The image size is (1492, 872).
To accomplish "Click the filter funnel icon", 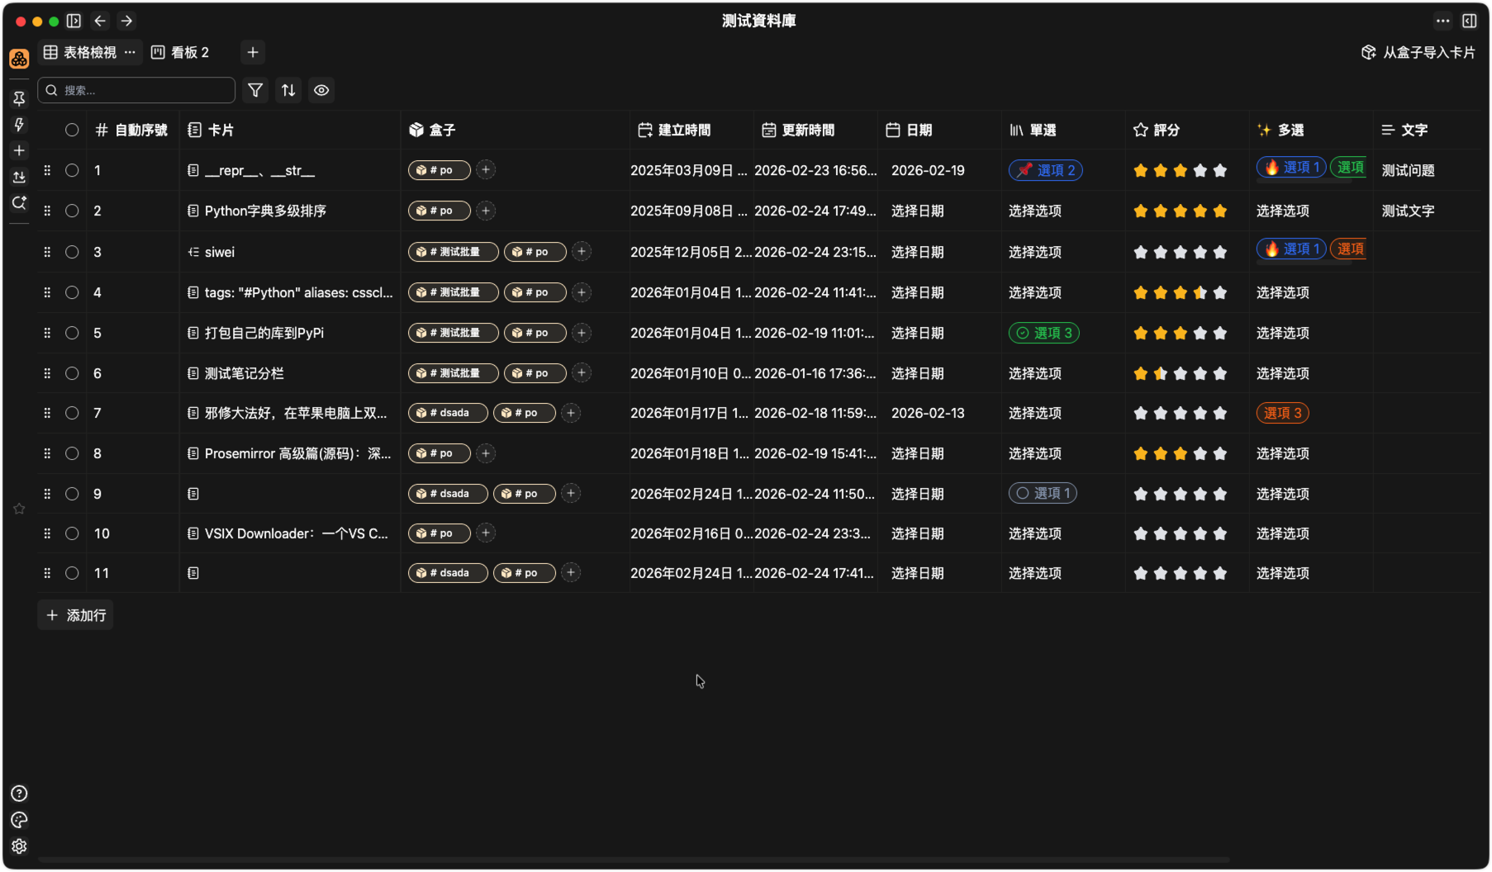I will pyautogui.click(x=255, y=90).
